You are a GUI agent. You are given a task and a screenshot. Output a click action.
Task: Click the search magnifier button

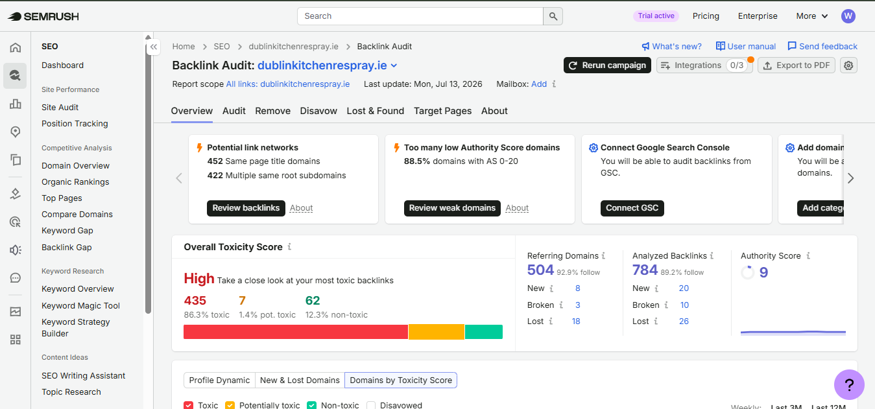pyautogui.click(x=553, y=16)
